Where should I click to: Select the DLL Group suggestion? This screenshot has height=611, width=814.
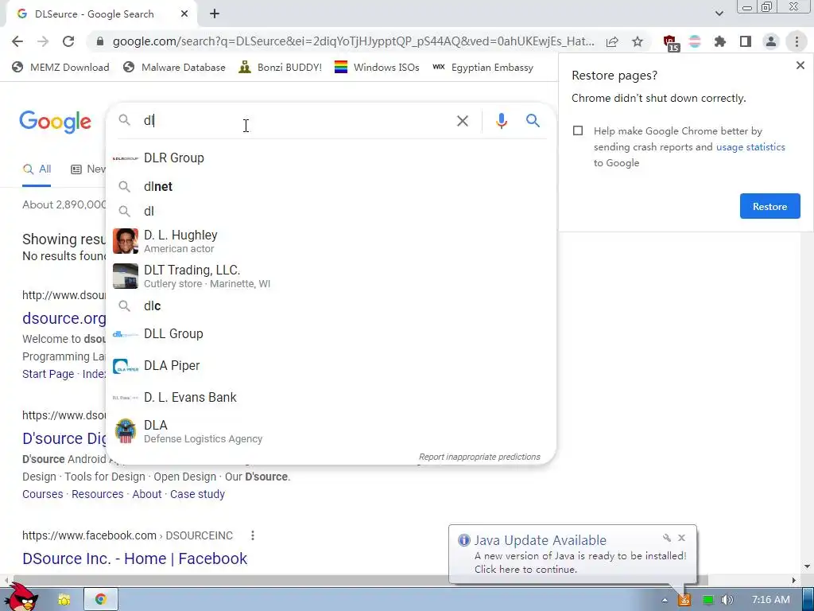(331, 334)
